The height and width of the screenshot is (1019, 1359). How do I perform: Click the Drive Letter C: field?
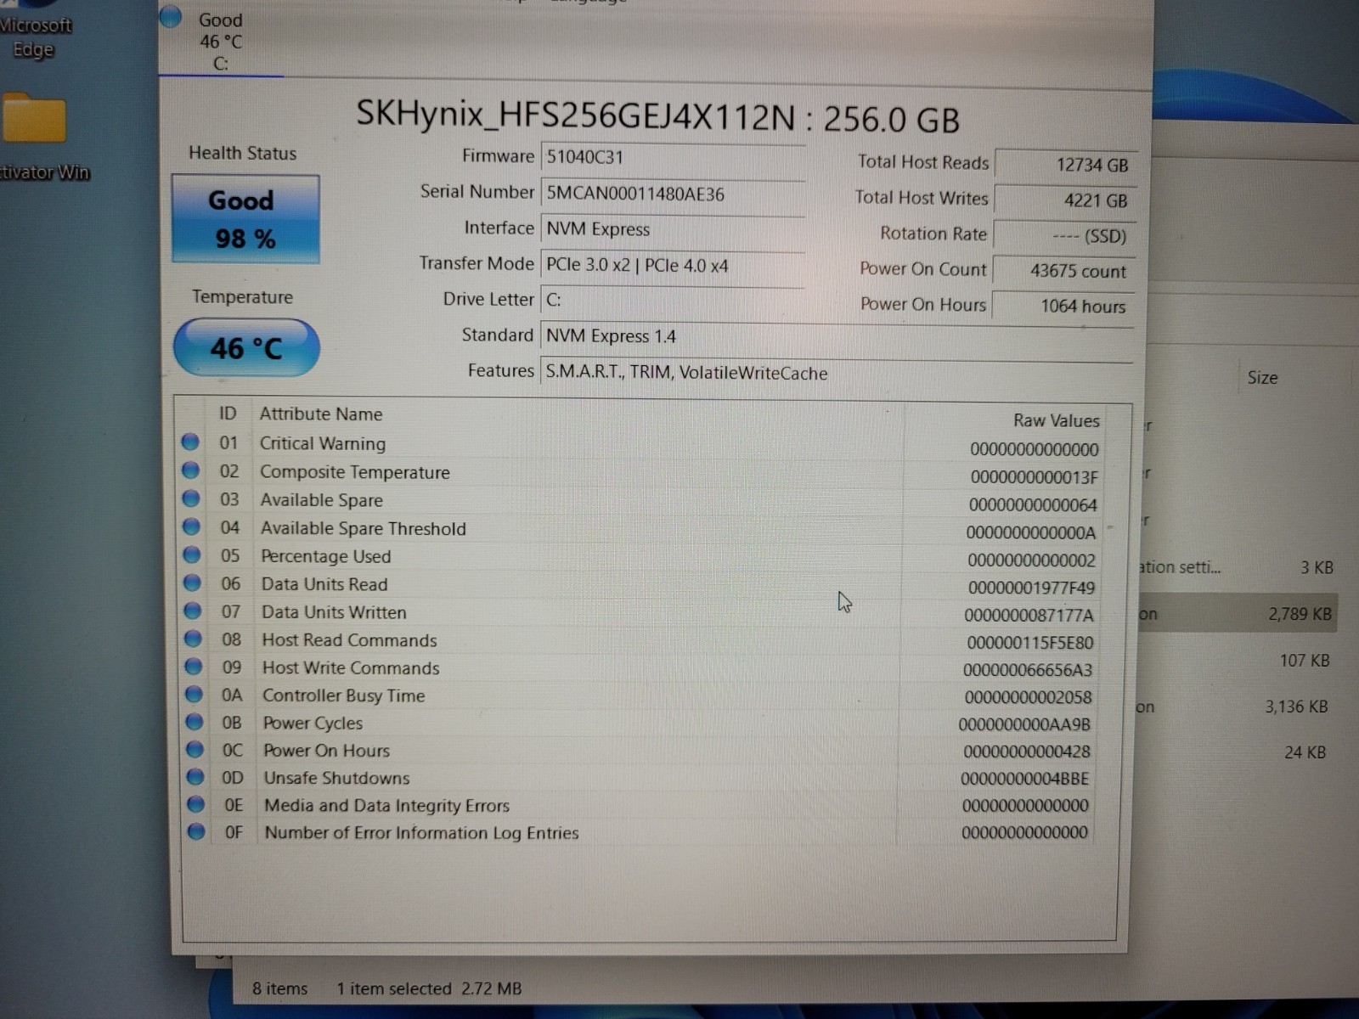click(x=673, y=301)
